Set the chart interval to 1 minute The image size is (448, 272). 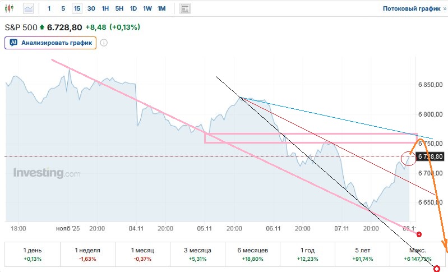[49, 8]
